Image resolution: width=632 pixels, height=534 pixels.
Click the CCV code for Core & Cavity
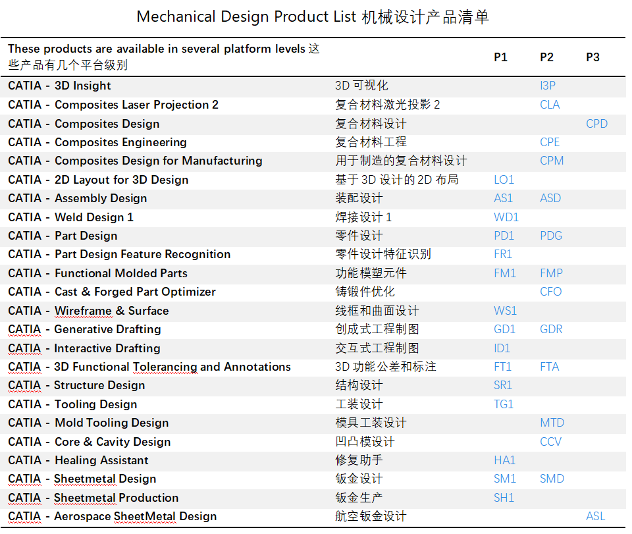point(550,442)
